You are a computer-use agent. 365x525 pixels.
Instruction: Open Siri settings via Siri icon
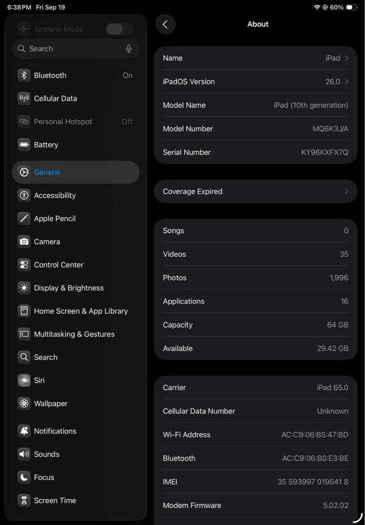pos(24,380)
